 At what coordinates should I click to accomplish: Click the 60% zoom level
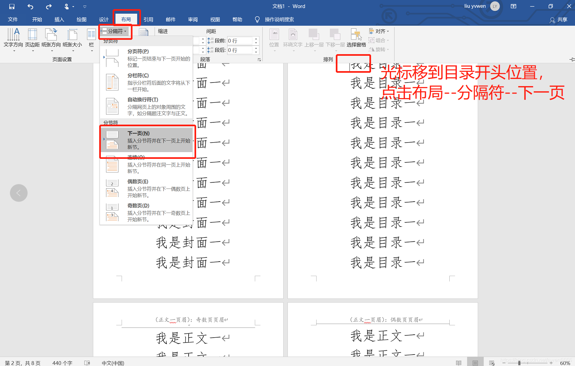[565, 363]
